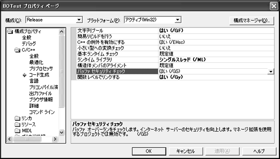
Task: Select the リソース tree label
Action: pyautogui.click(x=28, y=124)
